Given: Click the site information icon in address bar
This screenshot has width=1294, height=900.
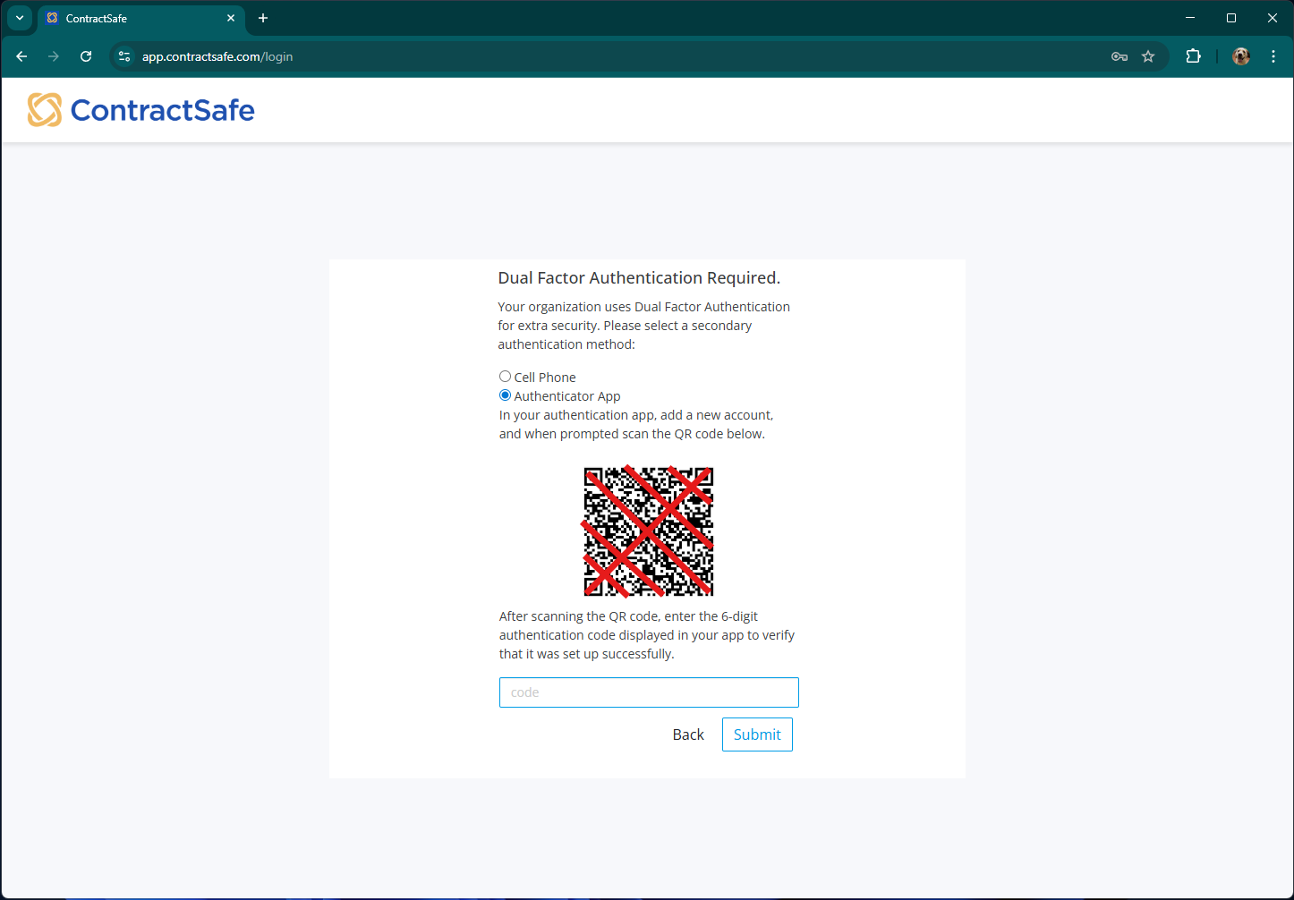Looking at the screenshot, I should [123, 56].
